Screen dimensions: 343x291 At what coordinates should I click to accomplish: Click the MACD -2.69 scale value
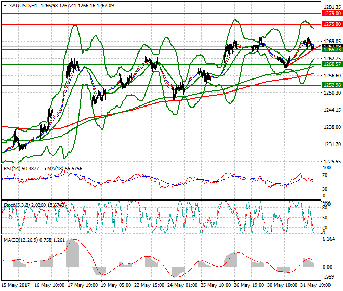(328, 277)
